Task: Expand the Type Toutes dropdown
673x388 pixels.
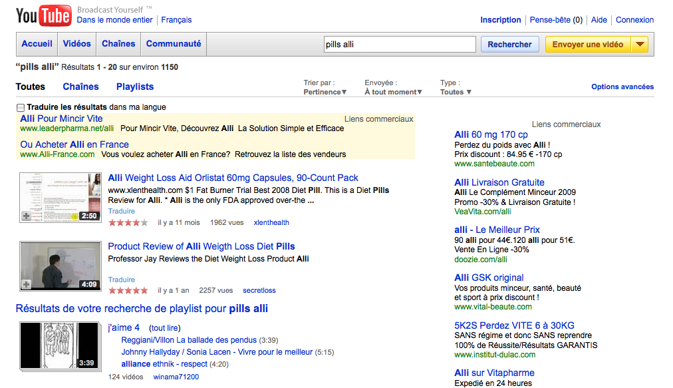Action: (x=456, y=92)
